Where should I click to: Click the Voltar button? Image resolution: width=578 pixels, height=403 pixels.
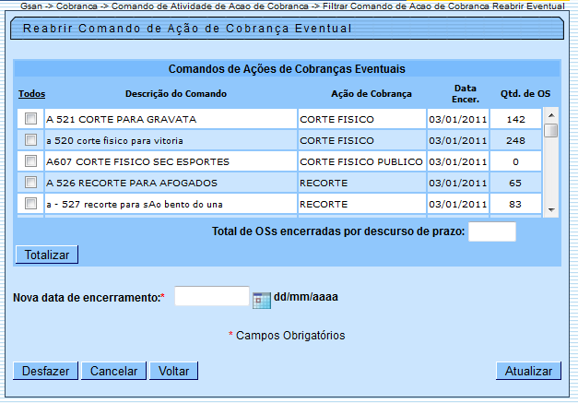[x=174, y=371]
